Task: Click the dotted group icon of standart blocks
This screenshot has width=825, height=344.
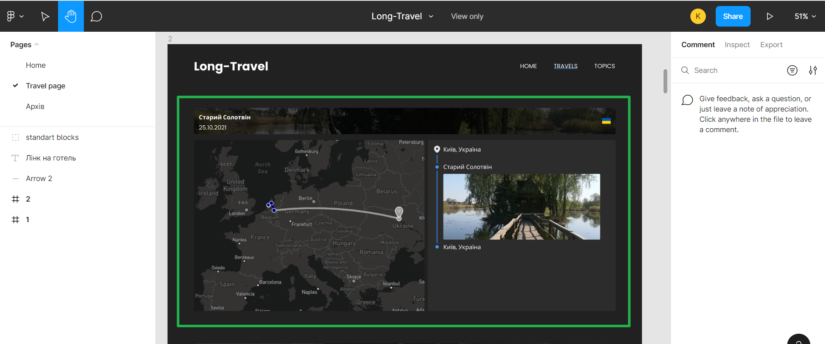Action: point(15,137)
